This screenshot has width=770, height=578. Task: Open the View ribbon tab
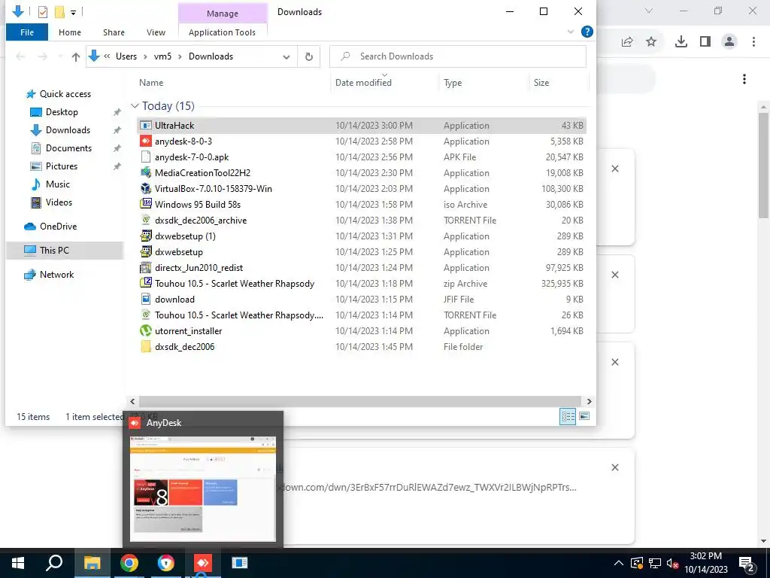tap(156, 32)
